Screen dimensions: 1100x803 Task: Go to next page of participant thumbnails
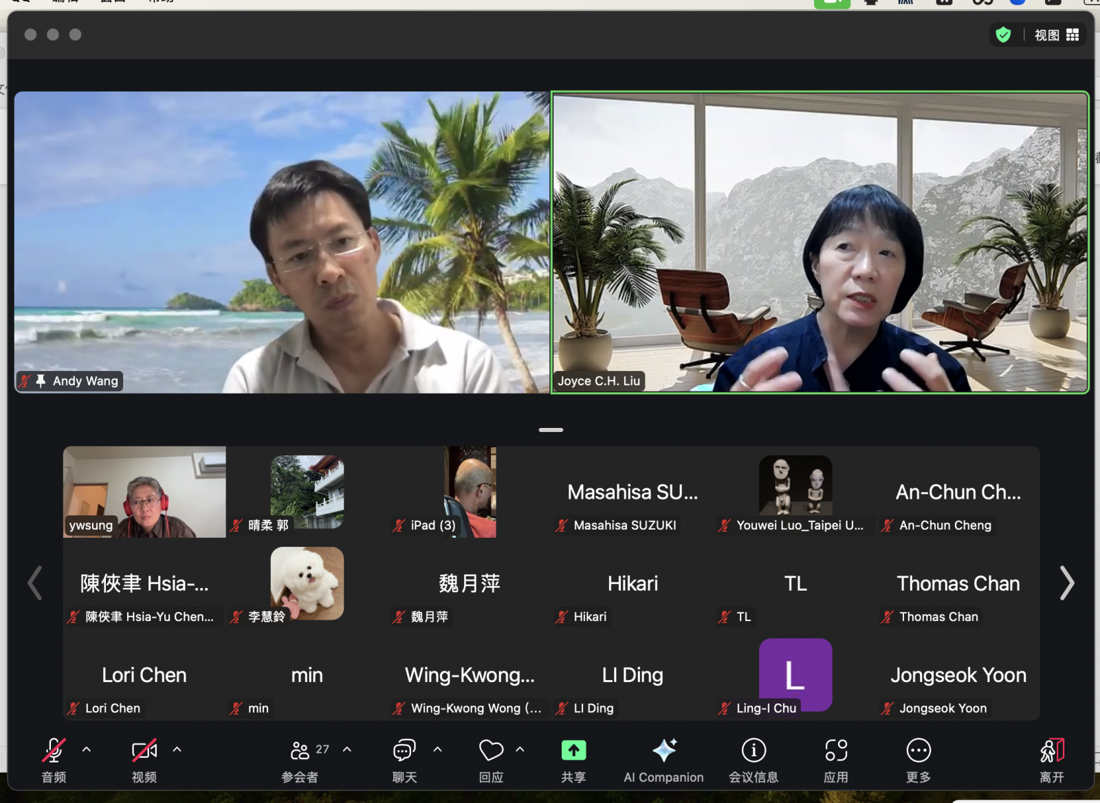[1066, 583]
